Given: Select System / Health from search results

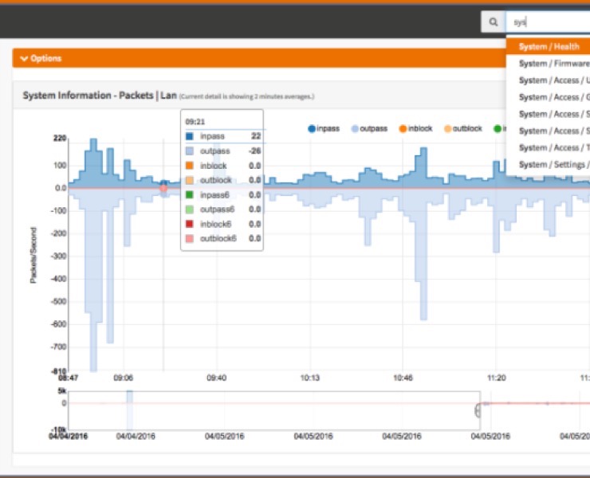Looking at the screenshot, I should [549, 47].
